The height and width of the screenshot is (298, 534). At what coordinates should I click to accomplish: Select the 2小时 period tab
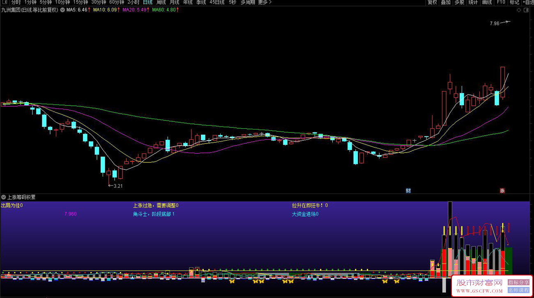(x=133, y=2)
